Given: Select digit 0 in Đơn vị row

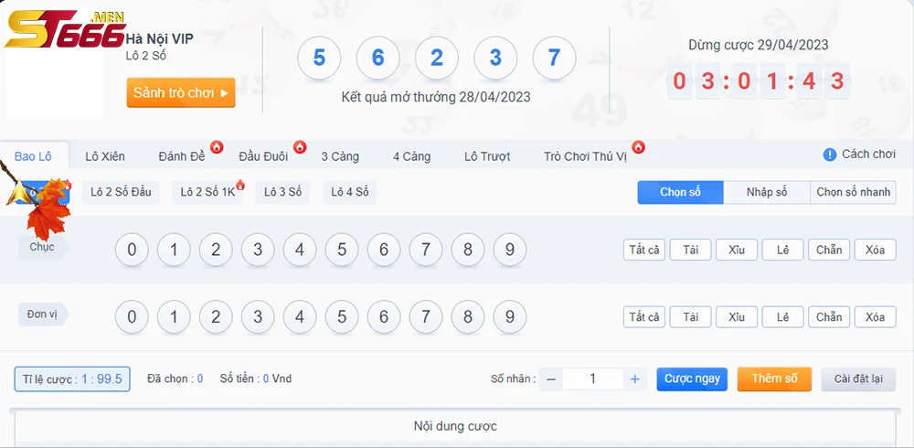Looking at the screenshot, I should (132, 316).
